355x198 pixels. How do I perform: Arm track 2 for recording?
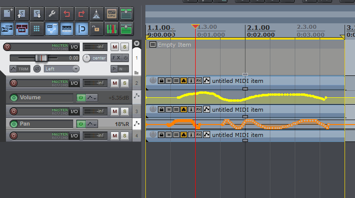(13, 83)
